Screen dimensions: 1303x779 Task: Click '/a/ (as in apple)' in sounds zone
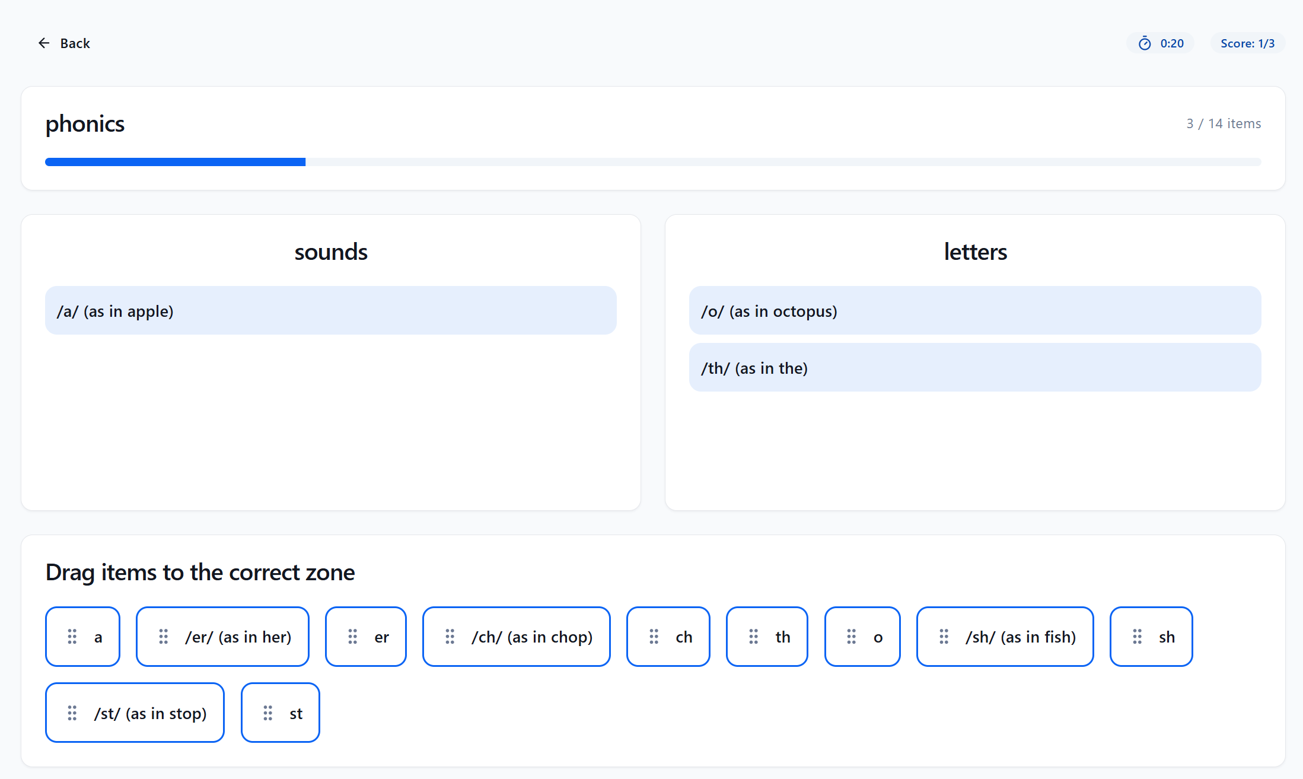click(330, 311)
